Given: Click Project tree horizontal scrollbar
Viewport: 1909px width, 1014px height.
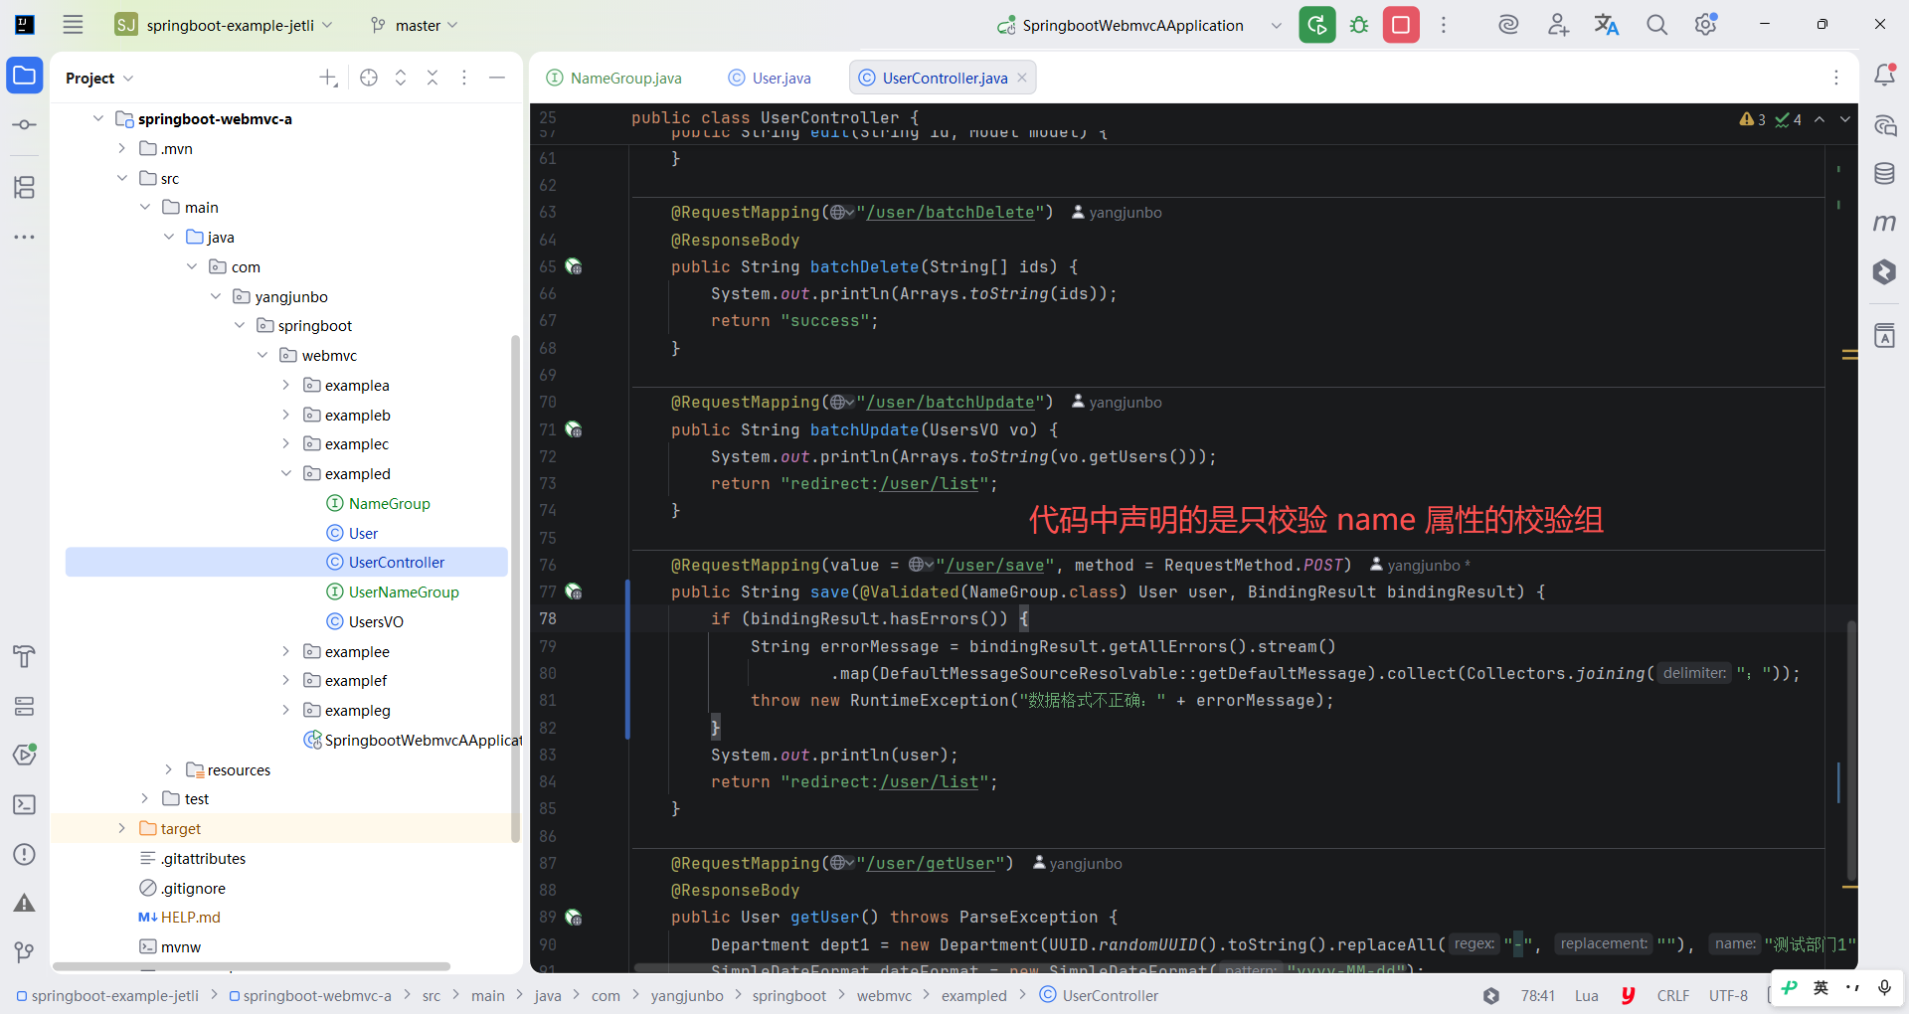Looking at the screenshot, I should [252, 966].
